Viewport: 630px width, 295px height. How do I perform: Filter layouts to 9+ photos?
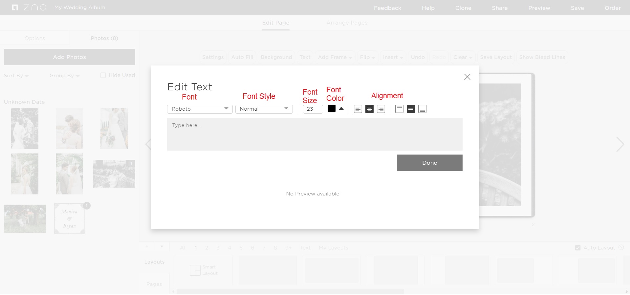pyautogui.click(x=288, y=248)
